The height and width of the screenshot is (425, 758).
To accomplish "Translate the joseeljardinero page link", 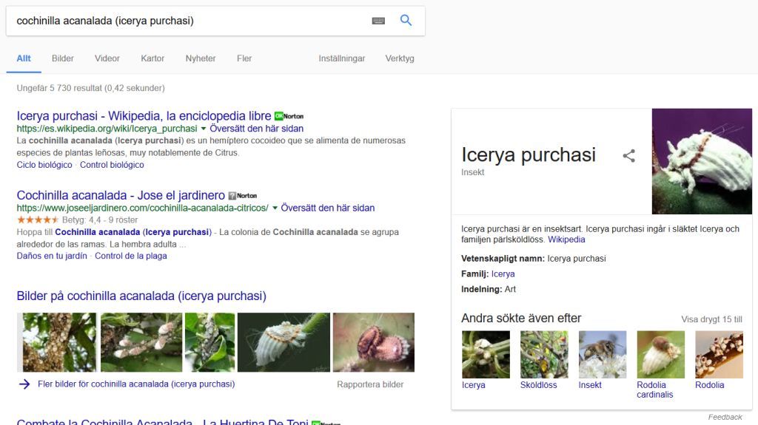I will point(328,208).
